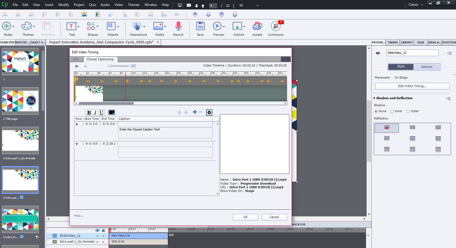Screen dimensions: 456x248
Task: Play the video in Edit Video Timing
Action: [77, 66]
